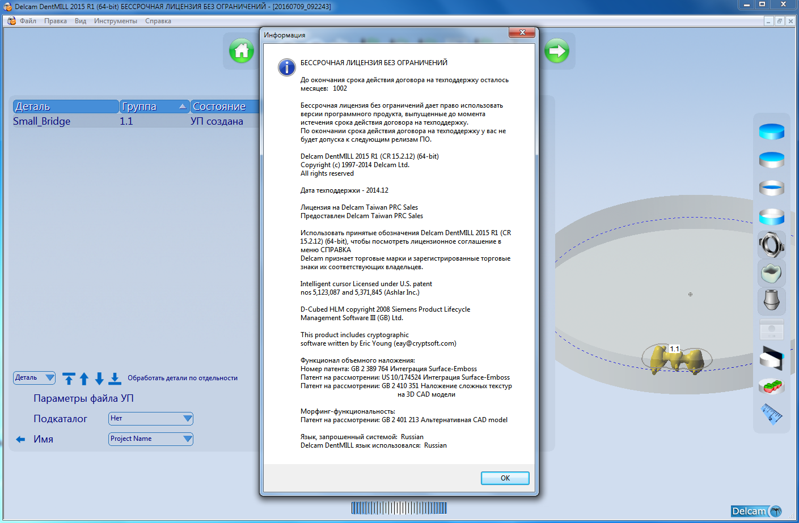Restore the inner document window
799x523 pixels.
coord(780,21)
